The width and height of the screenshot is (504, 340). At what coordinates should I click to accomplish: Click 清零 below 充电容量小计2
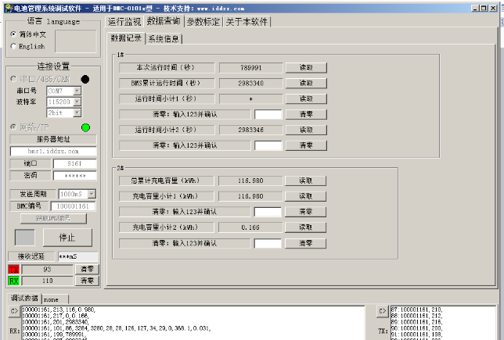click(x=305, y=243)
